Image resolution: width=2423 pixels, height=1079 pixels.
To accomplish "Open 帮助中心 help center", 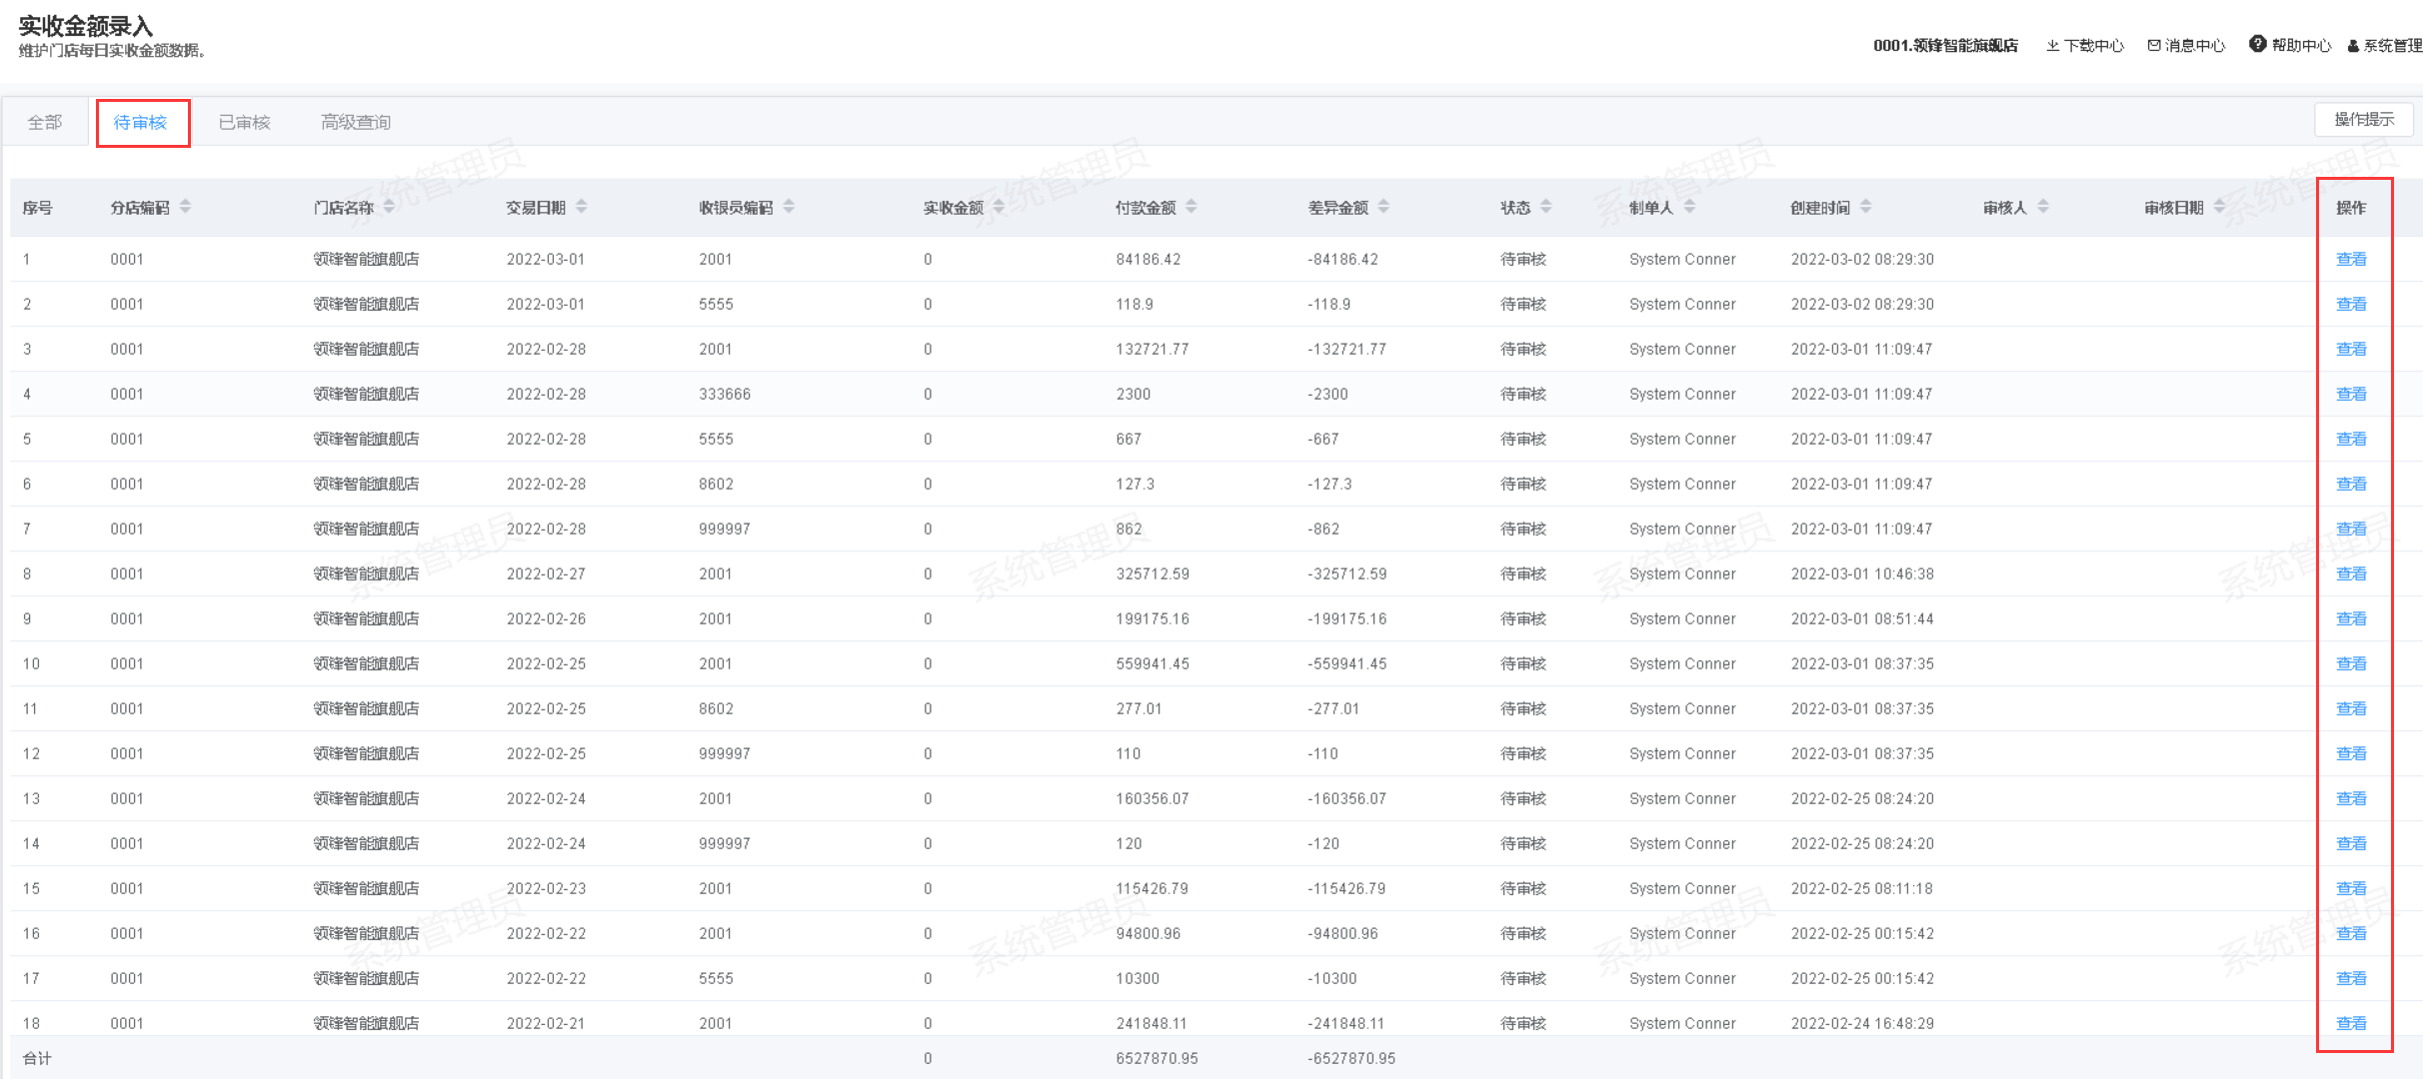I will point(2290,46).
